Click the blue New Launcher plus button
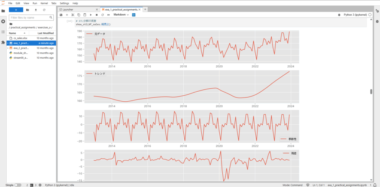Image resolution: width=380 pixels, height=187 pixels. (16, 10)
